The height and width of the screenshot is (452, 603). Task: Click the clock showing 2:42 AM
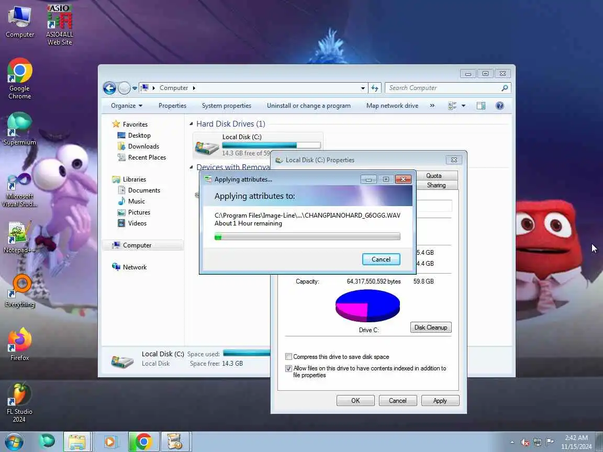[576, 438]
